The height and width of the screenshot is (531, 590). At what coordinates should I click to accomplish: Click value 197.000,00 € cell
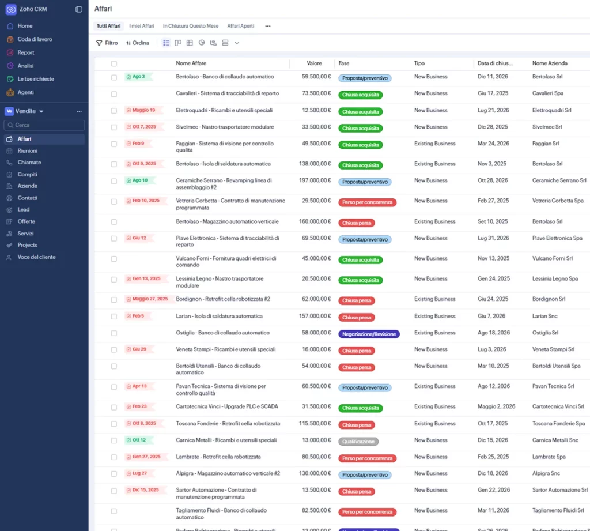315,180
